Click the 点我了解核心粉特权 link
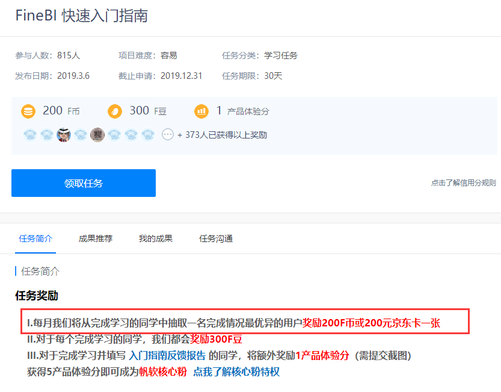Screen dimensions: 501x392 click(236, 372)
